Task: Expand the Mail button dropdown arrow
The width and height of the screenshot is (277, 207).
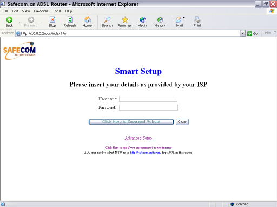Action: pos(184,18)
